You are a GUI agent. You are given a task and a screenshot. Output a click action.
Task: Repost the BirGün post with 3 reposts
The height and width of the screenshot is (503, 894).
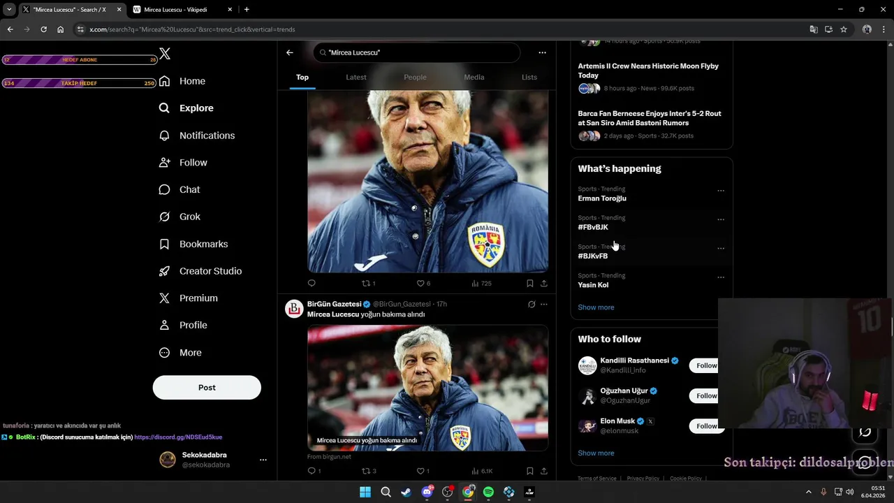click(x=369, y=471)
